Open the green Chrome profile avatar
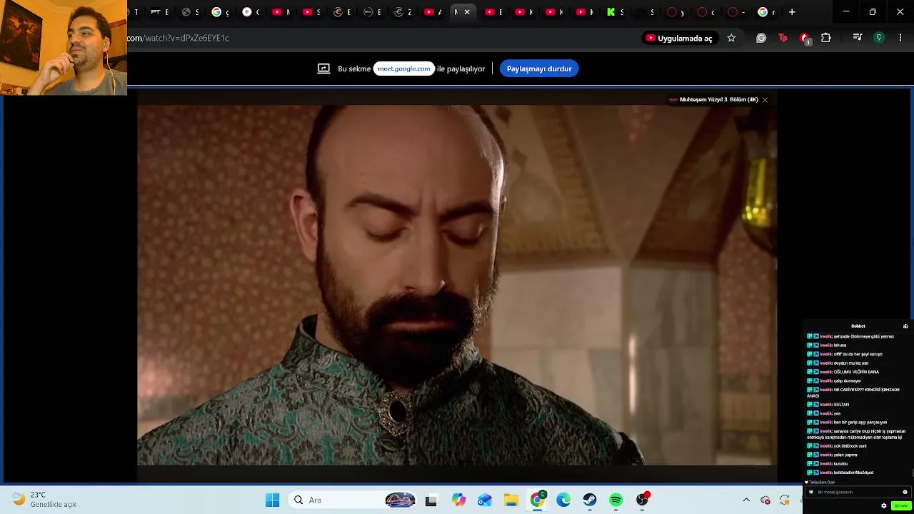The image size is (914, 514). tap(879, 38)
